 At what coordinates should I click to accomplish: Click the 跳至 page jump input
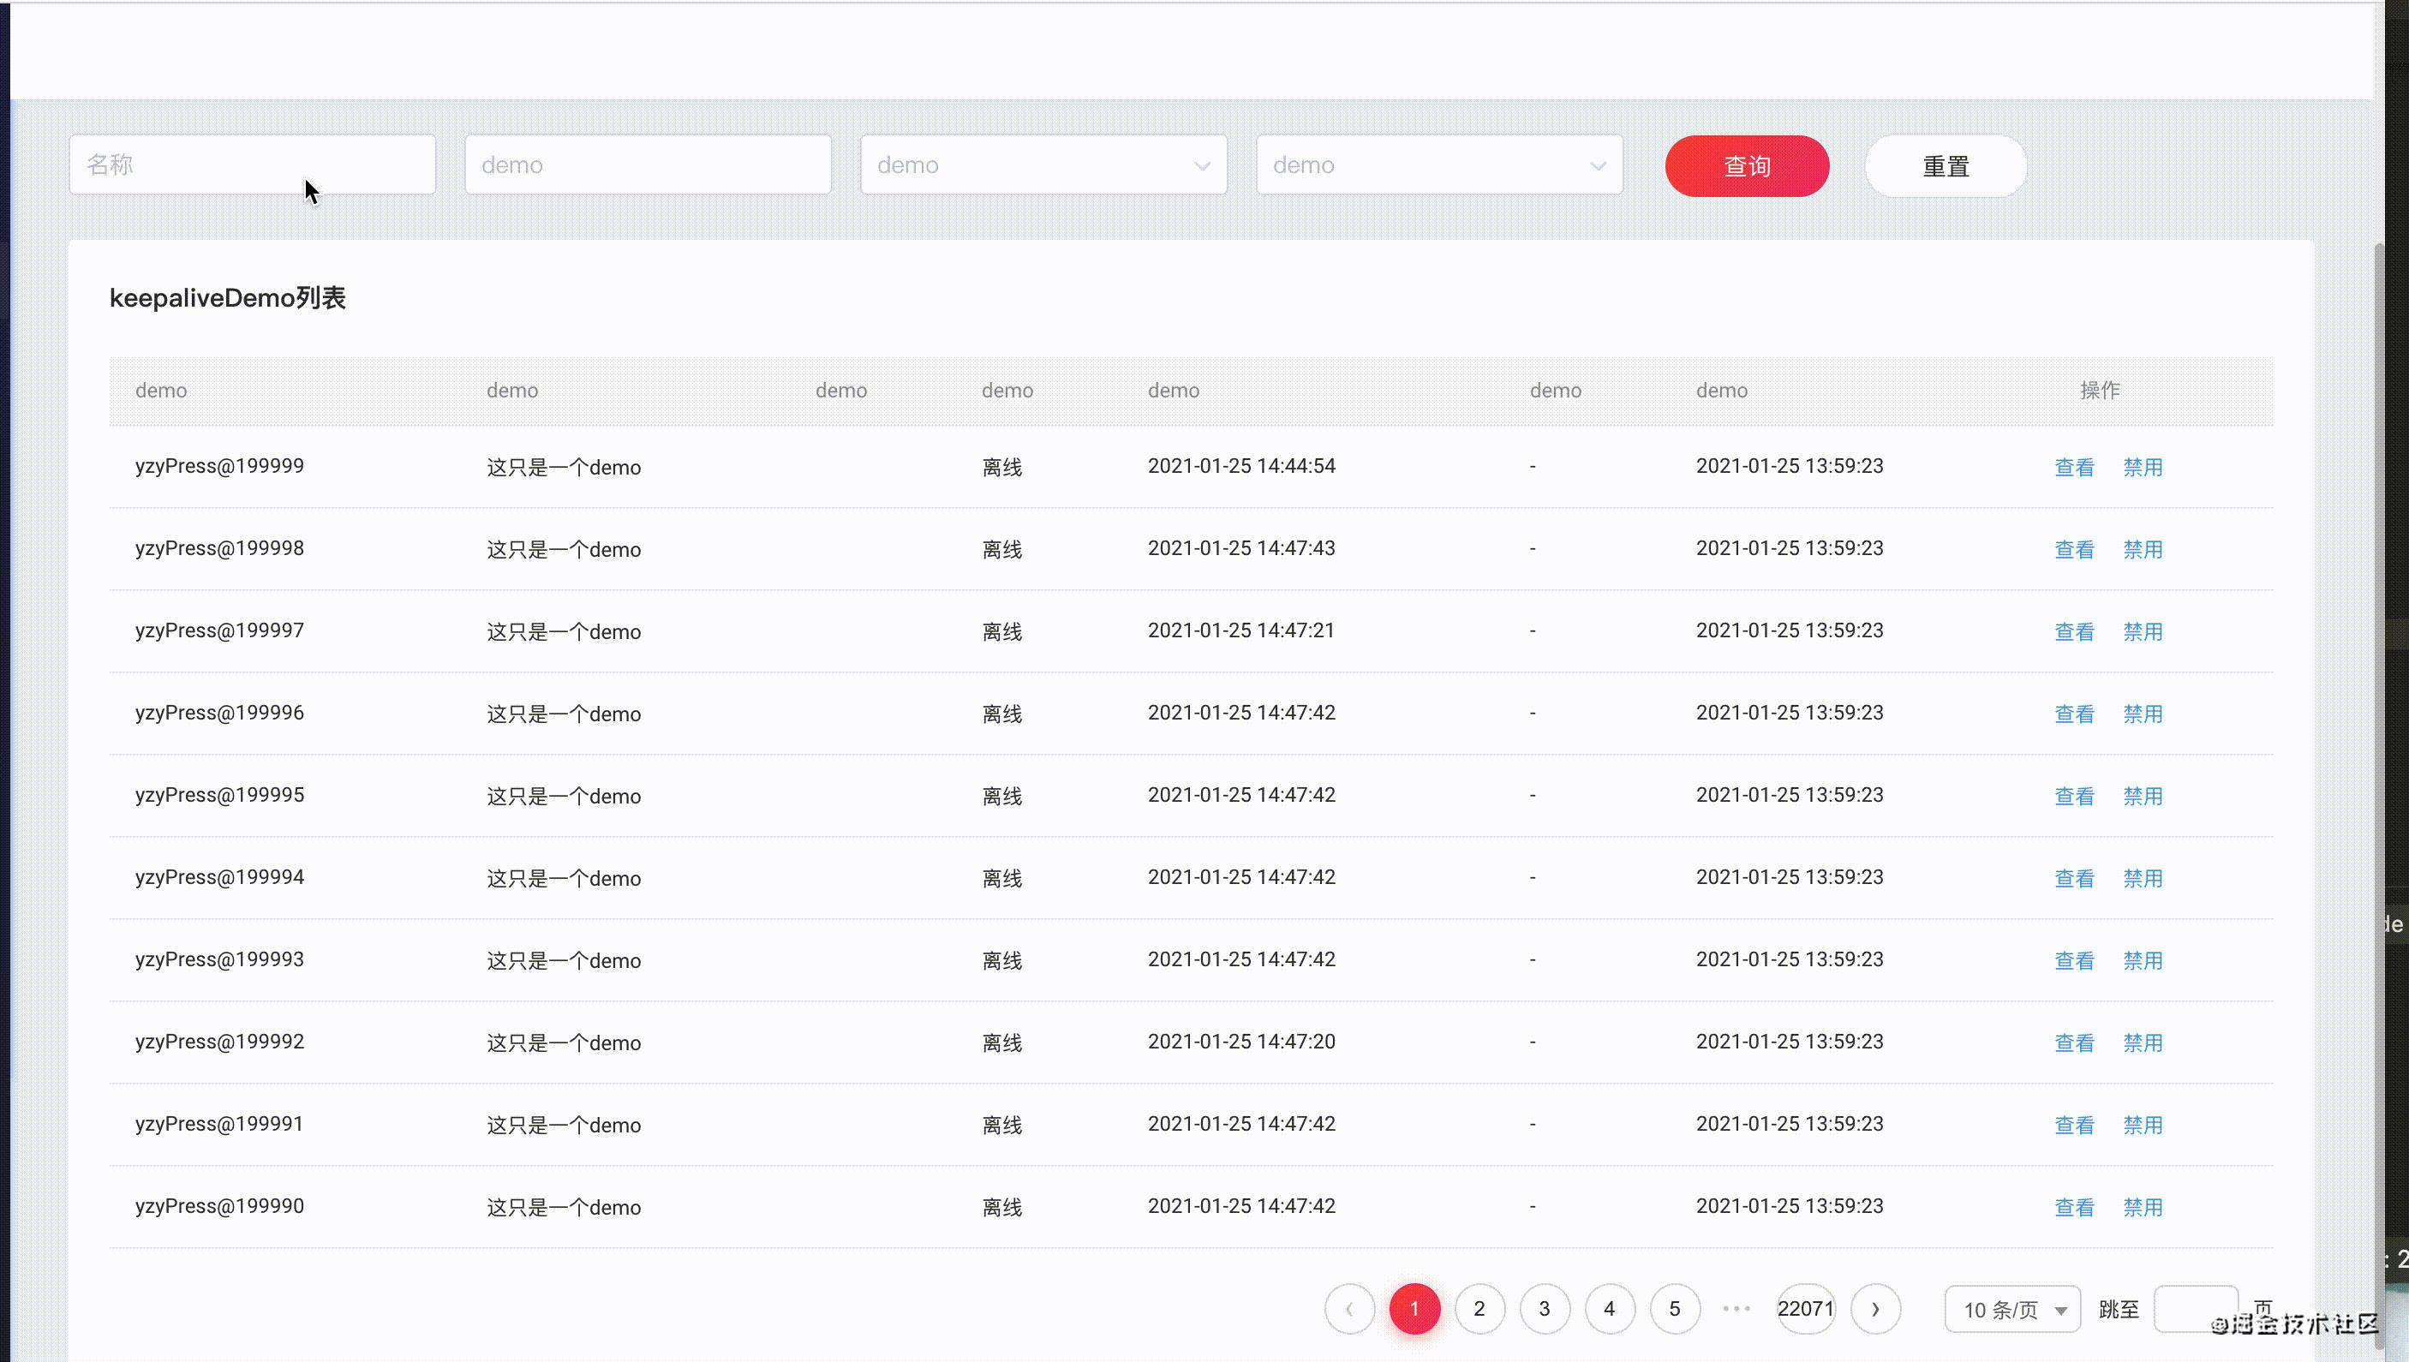tap(2196, 1310)
